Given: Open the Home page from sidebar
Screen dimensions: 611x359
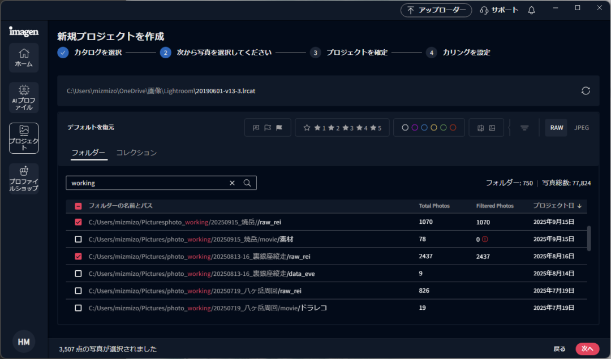Looking at the screenshot, I should [x=24, y=58].
